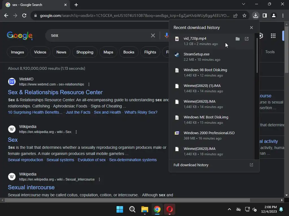This screenshot has height=216, width=289.
Task: Switch to Shopping results tab
Action: tap(85, 52)
